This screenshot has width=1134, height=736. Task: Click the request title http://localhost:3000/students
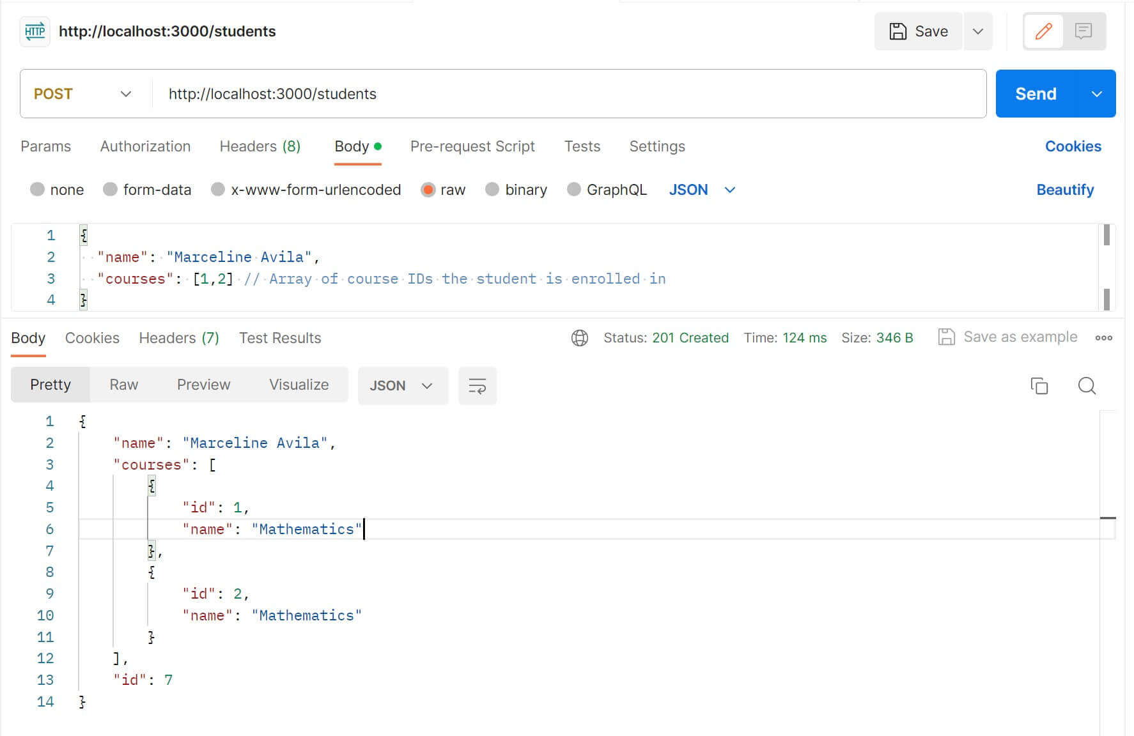point(167,31)
